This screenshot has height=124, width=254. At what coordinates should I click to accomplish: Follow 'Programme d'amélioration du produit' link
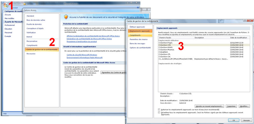click(82, 42)
